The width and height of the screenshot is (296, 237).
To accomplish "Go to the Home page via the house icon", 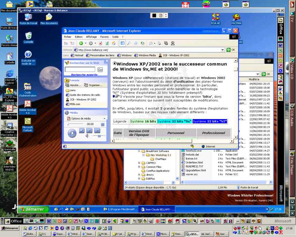I will [x=114, y=44].
